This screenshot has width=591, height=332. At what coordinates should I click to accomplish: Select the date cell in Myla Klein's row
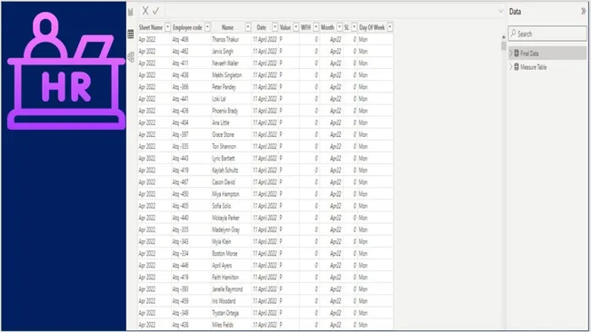click(265, 241)
